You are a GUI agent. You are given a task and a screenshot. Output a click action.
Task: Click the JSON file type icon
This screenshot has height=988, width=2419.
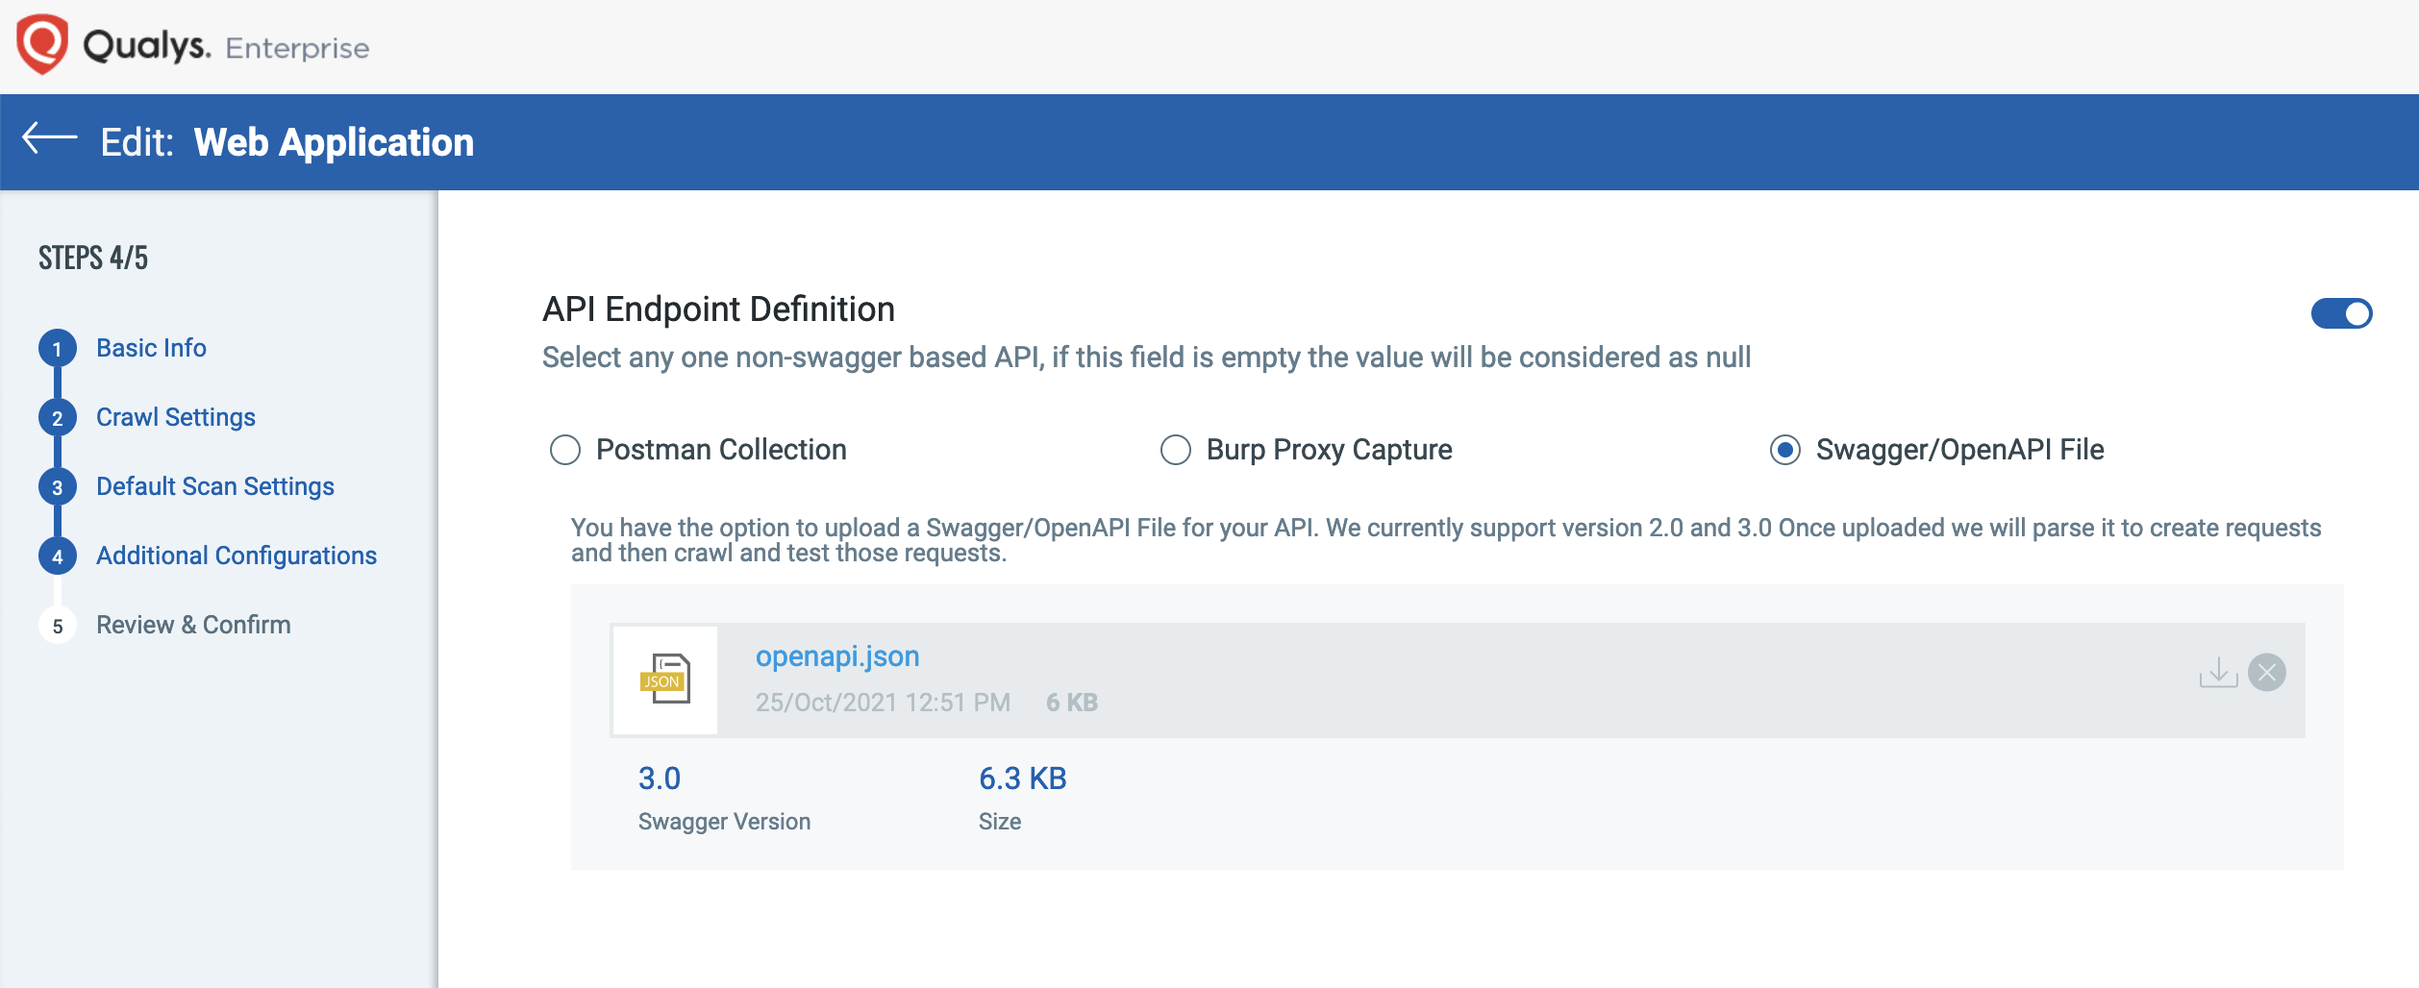(665, 679)
